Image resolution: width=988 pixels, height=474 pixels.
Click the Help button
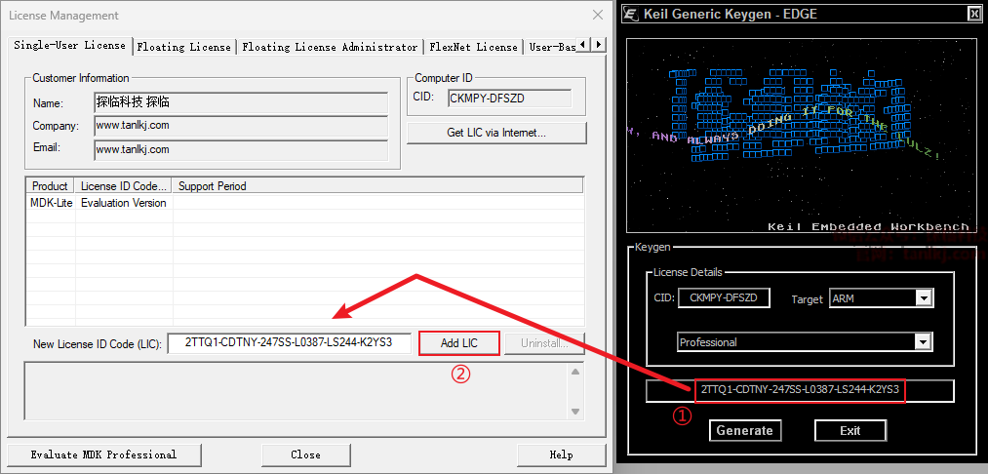561,454
